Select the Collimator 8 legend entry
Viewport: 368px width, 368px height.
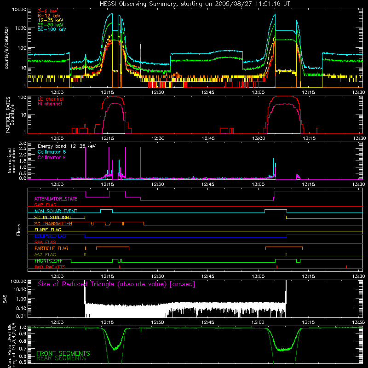[x=52, y=152]
